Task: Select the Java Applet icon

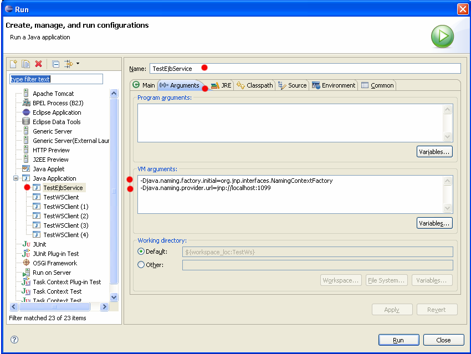Action: (27, 169)
